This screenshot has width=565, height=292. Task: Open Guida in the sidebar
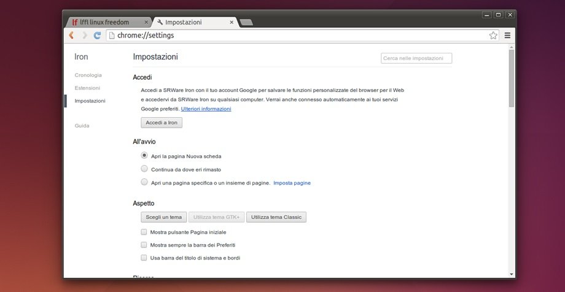point(82,126)
